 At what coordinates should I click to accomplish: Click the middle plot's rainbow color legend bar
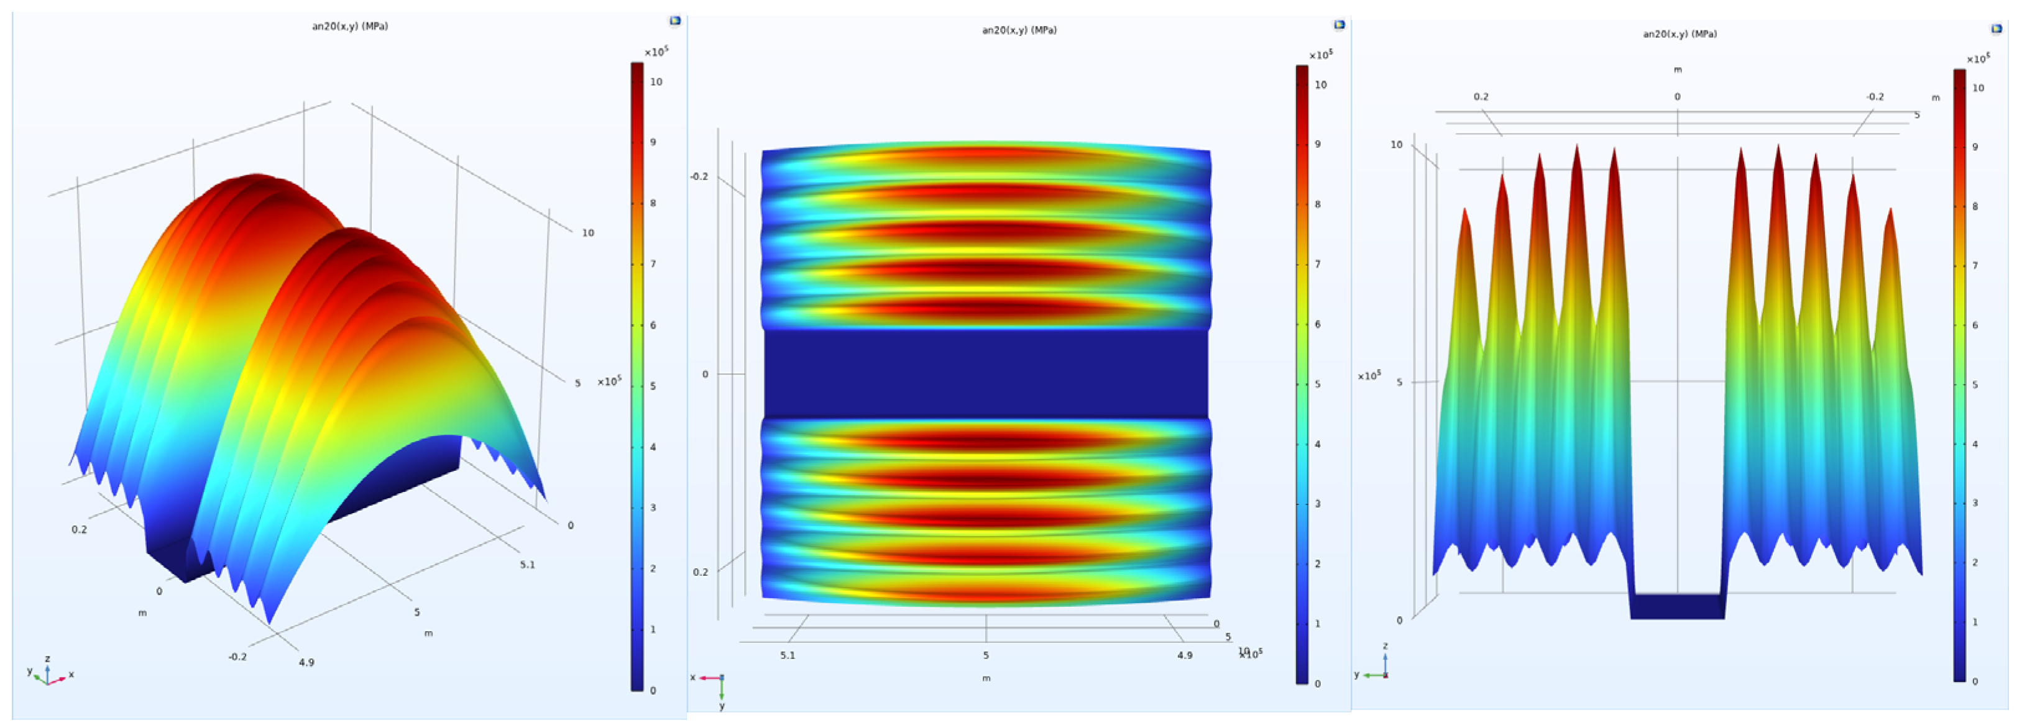coord(1302,376)
